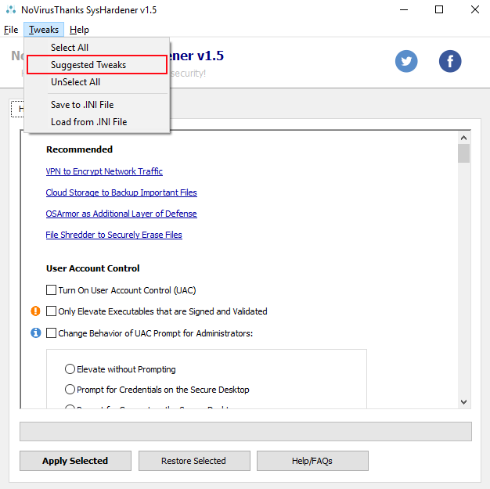Image resolution: width=490 pixels, height=489 pixels.
Task: Maximize the SysHardener window
Action: click(x=439, y=9)
